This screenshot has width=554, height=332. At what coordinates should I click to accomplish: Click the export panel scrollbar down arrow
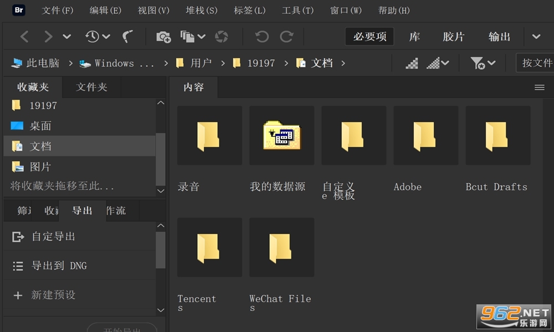point(161,310)
